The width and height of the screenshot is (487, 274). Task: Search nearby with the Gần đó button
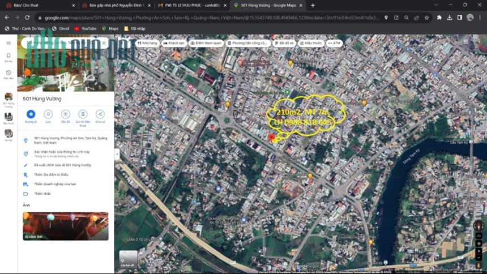[66, 117]
